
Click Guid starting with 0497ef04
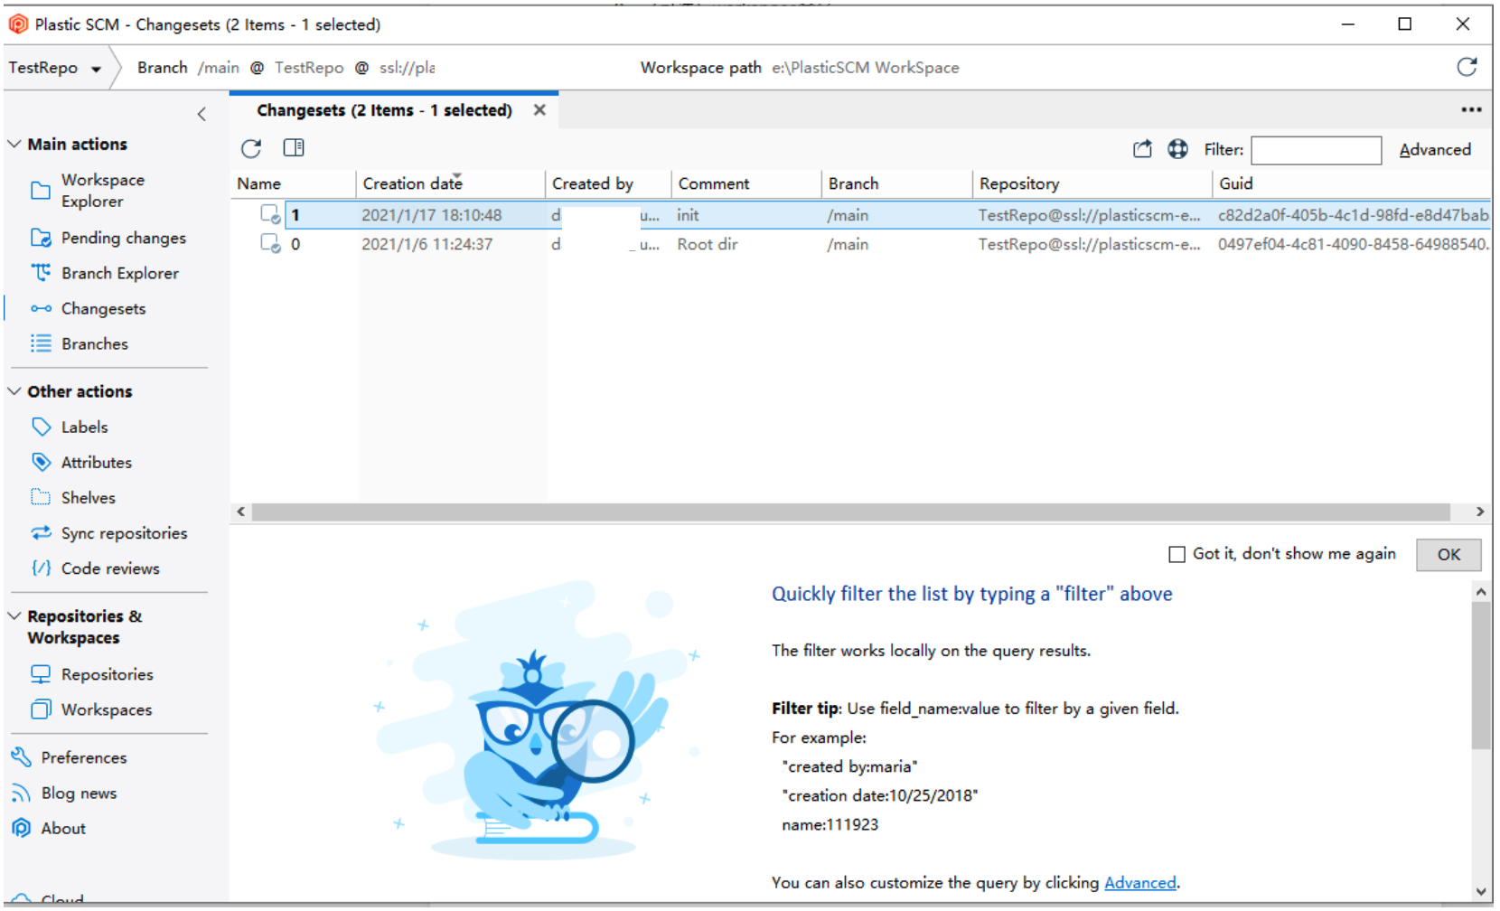click(x=1353, y=244)
